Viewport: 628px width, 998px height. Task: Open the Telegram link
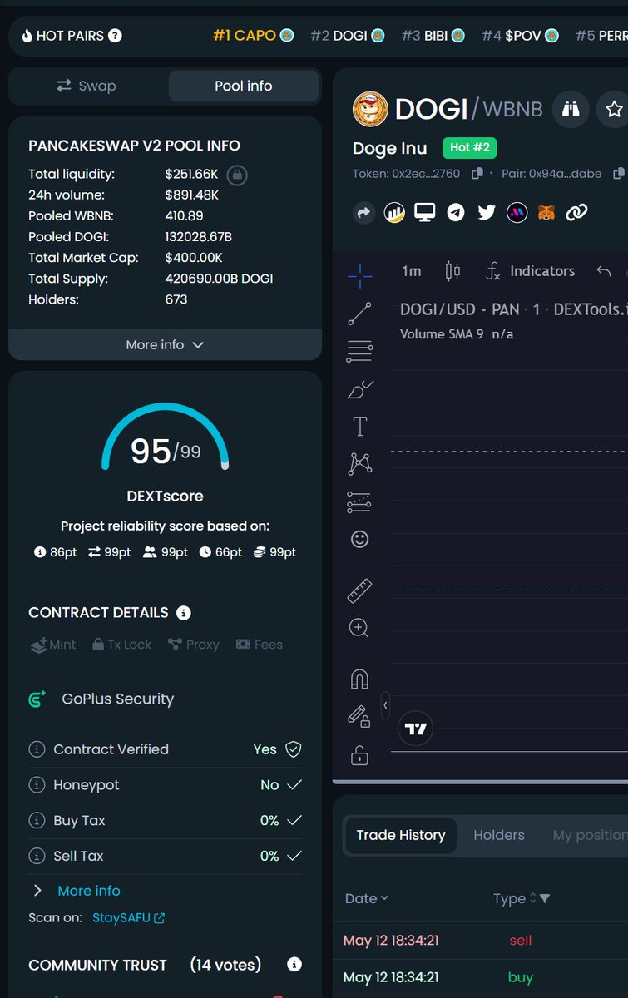[456, 213]
